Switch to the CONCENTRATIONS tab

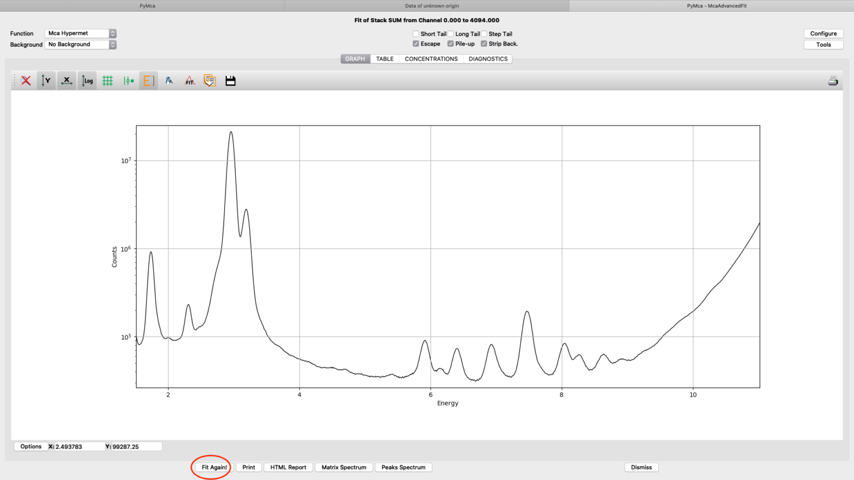point(431,58)
